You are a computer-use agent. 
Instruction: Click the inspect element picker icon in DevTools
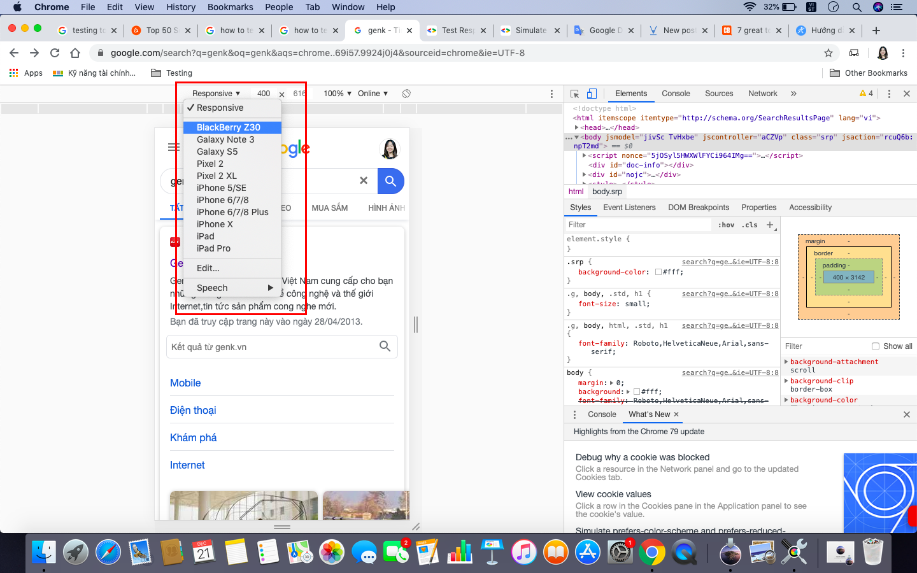574,94
